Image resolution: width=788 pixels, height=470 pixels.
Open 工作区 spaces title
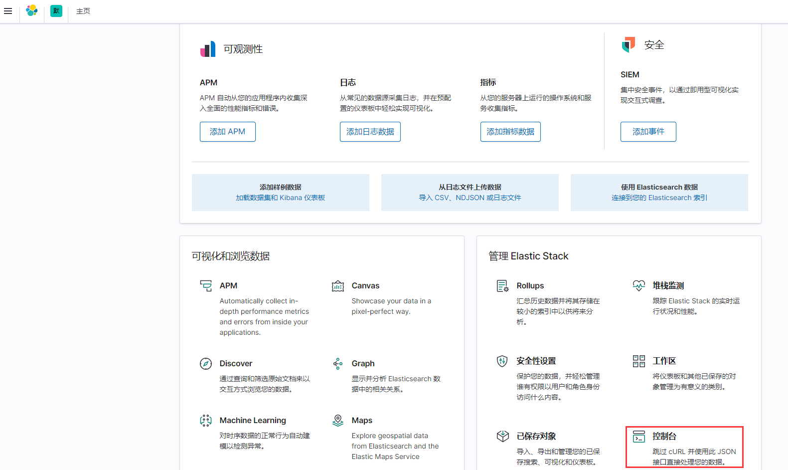coord(664,361)
